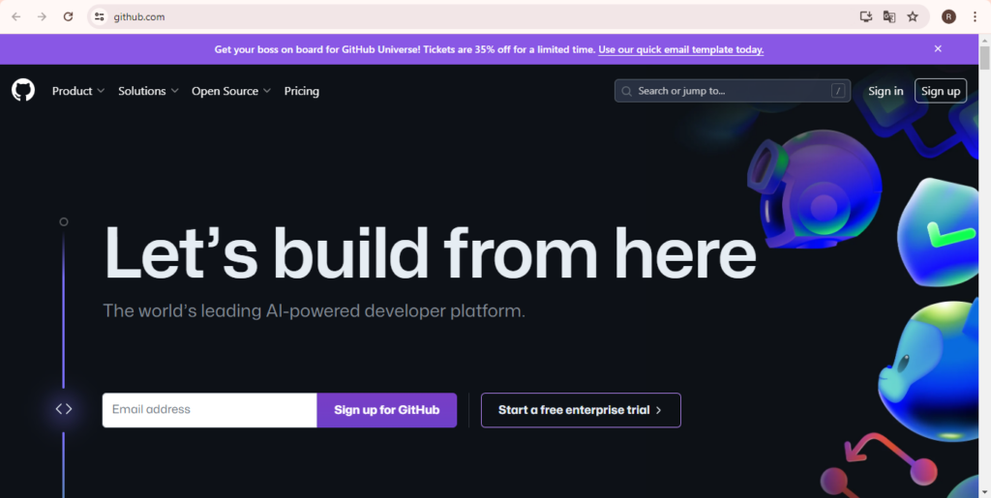The height and width of the screenshot is (498, 991).
Task: Reload the page with refresh icon
Action: (x=69, y=17)
